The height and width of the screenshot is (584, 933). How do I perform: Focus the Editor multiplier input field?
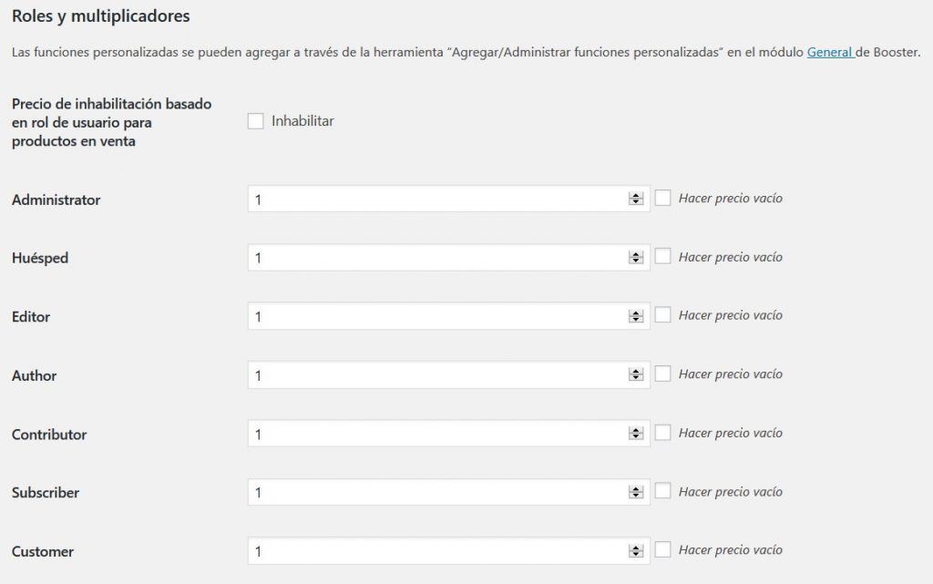coord(437,316)
